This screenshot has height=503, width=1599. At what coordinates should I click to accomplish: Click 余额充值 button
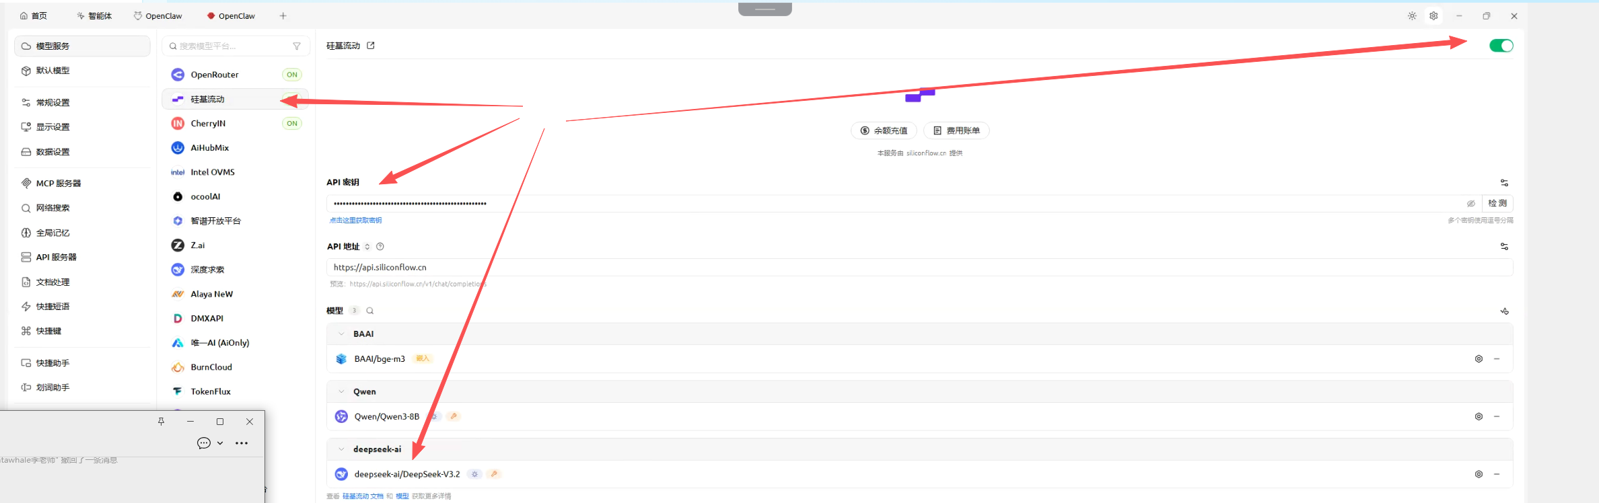click(x=884, y=130)
